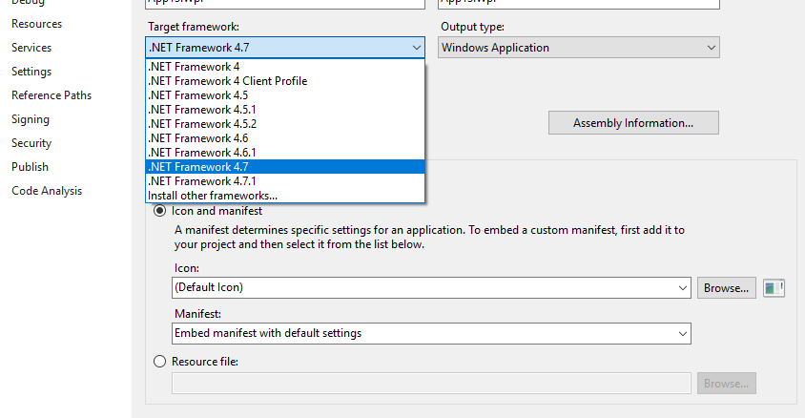Click the icon preview image beside Browse

coord(774,288)
